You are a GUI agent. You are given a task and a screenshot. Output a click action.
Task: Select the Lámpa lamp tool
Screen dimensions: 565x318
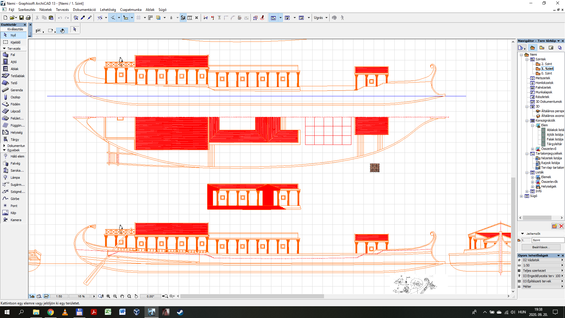pos(14,178)
